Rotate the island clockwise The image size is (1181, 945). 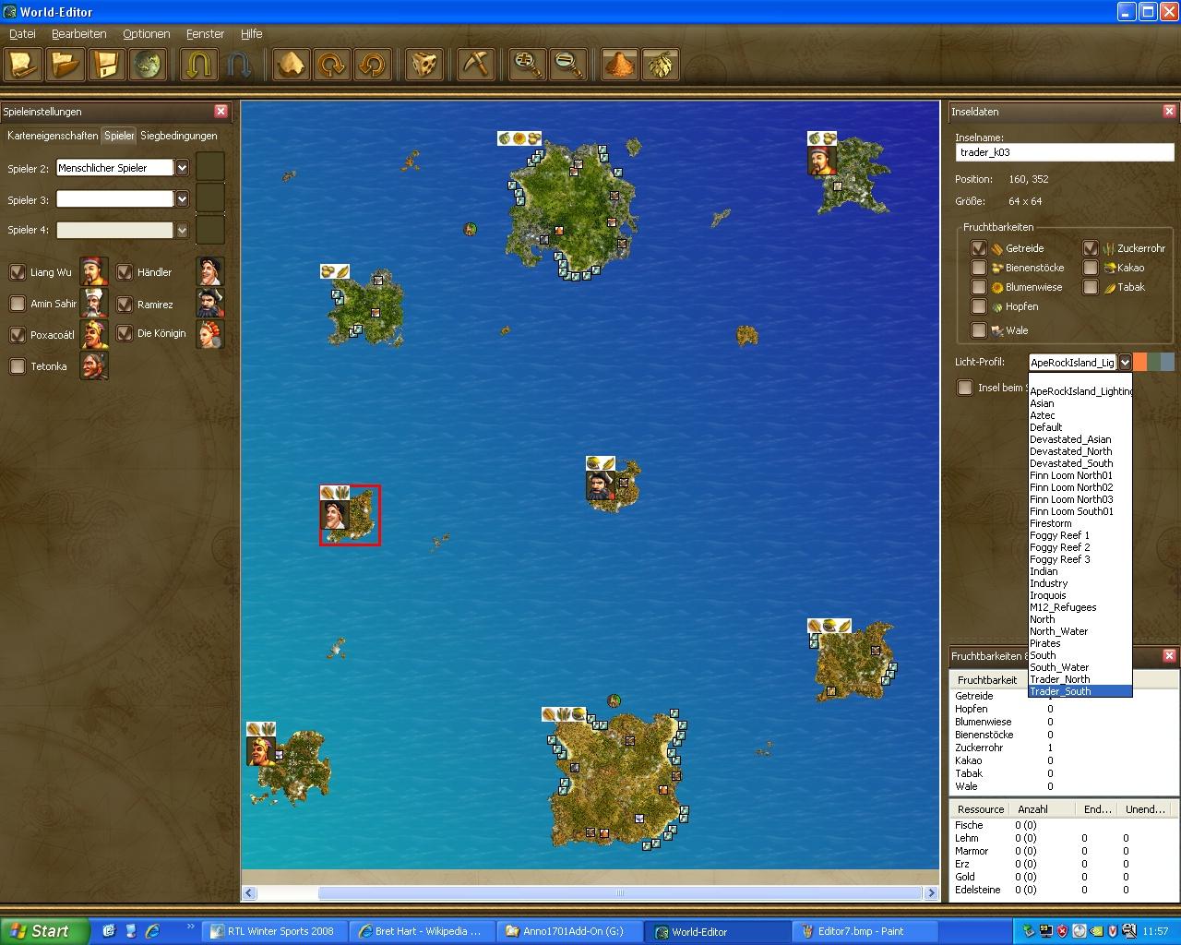pos(330,65)
